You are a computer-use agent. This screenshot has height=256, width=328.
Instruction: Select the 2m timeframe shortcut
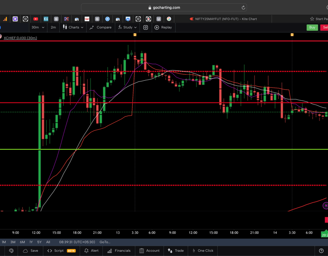tap(53, 27)
